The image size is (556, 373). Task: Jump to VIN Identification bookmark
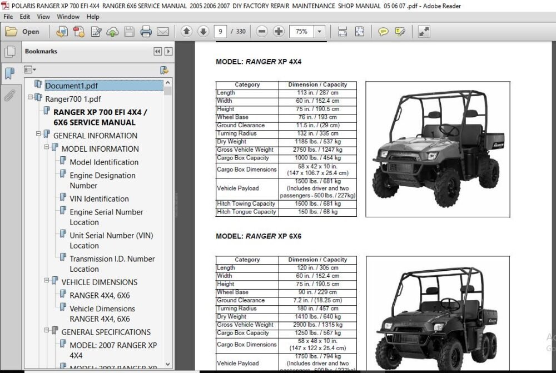click(x=99, y=199)
